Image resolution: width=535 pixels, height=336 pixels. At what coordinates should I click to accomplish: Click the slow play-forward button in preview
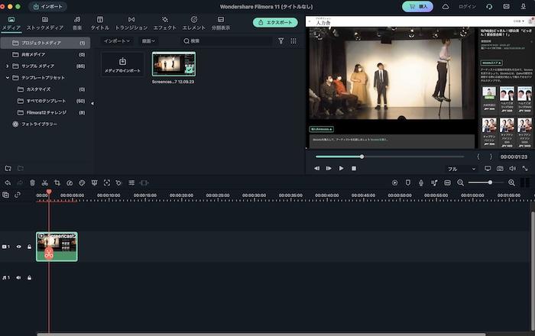329,168
